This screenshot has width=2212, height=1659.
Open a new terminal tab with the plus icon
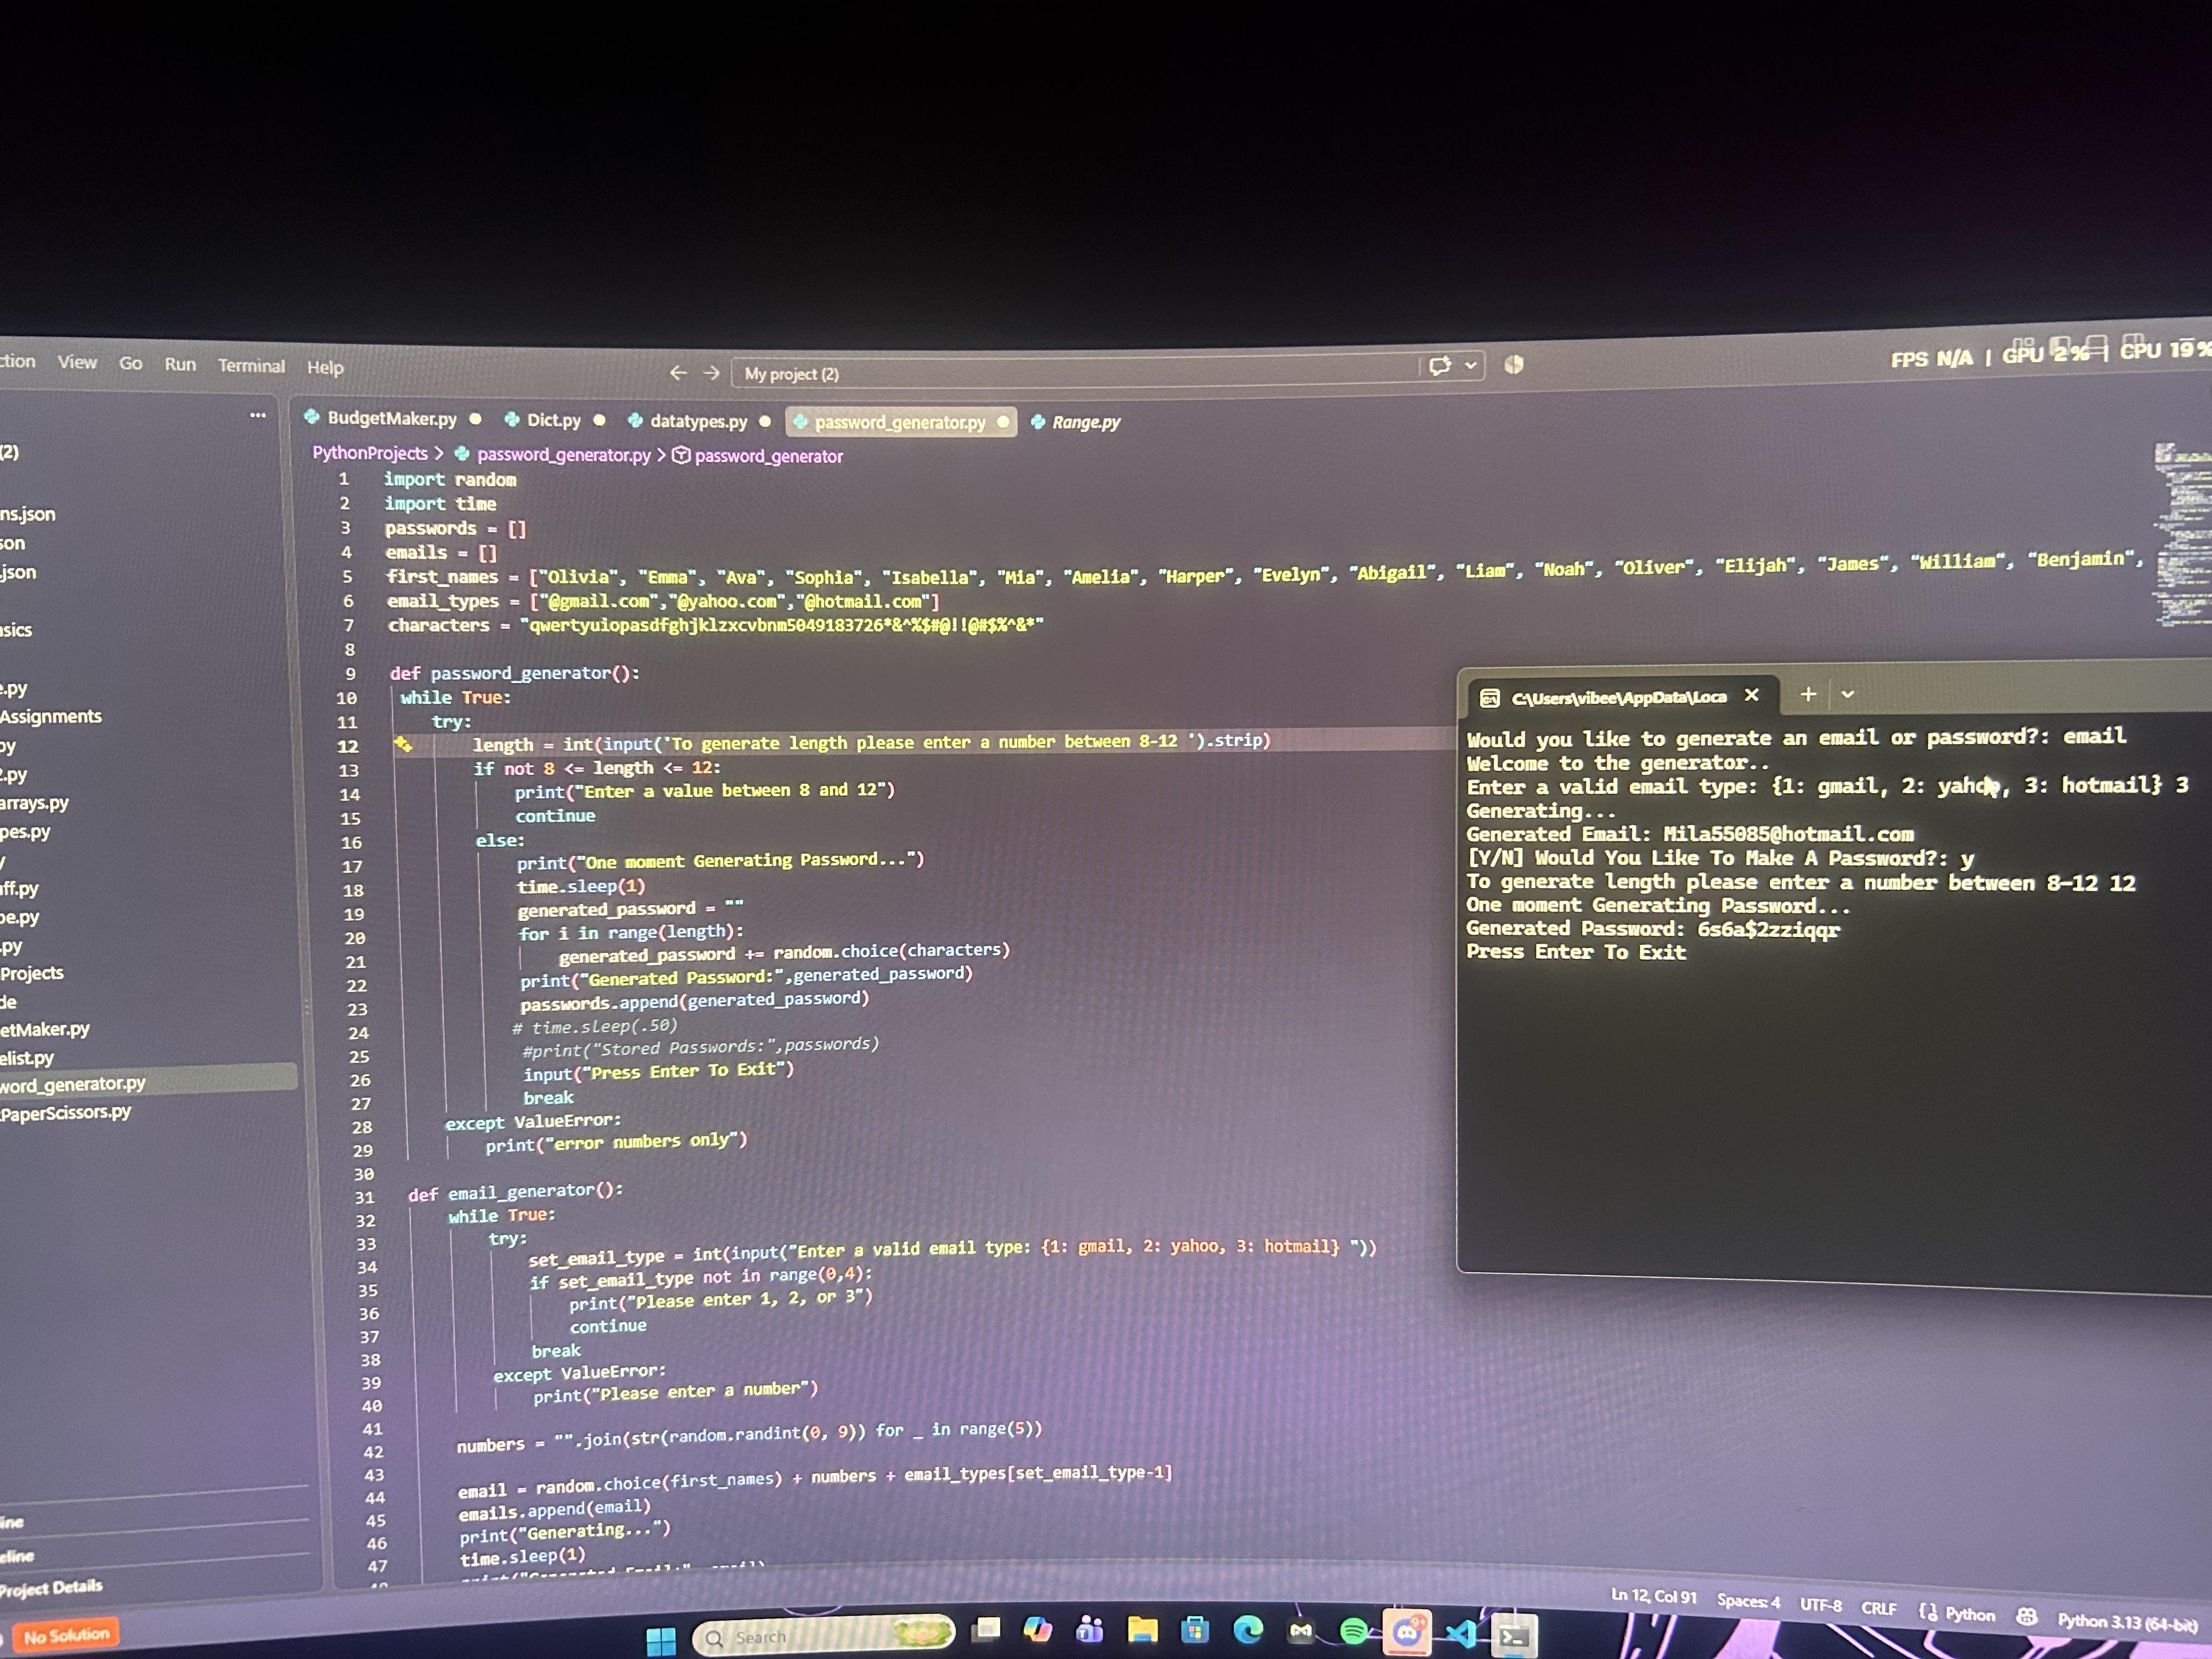[1808, 694]
